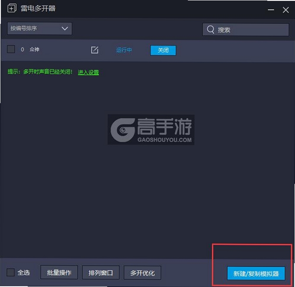Open the 按编号排序 sort dropdown
Screen dimensions: 295x287
pyautogui.click(x=39, y=29)
